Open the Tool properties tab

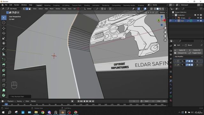(171, 46)
